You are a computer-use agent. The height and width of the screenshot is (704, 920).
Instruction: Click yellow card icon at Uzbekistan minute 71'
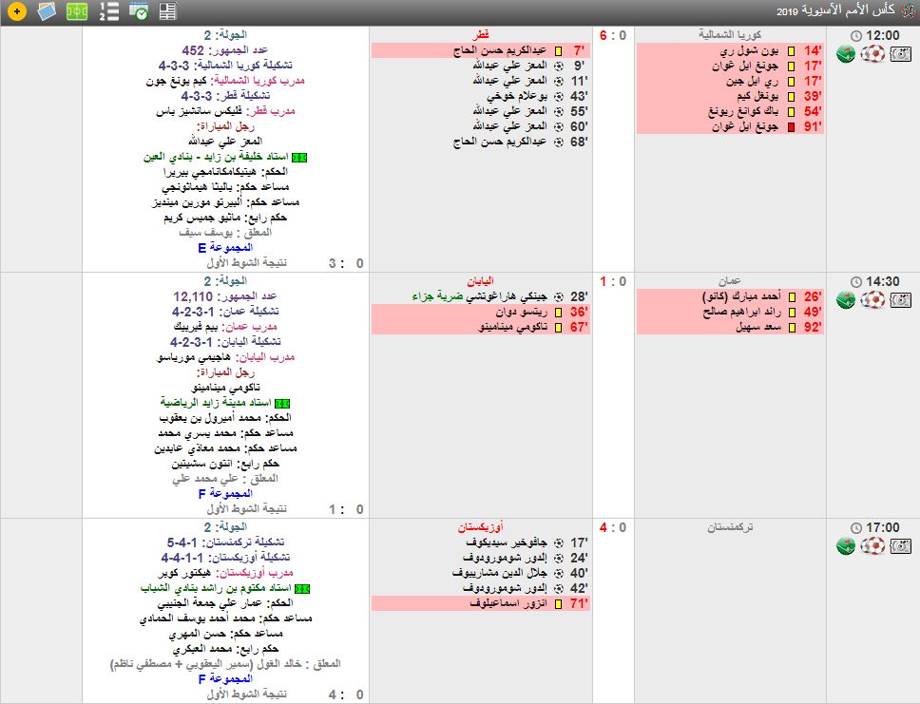click(x=559, y=603)
